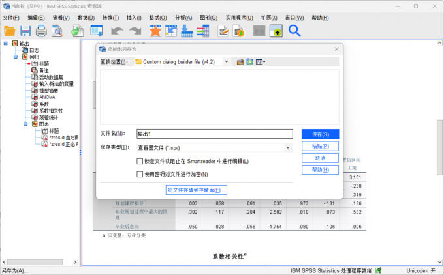Open the 查找位置 folder location dropdown
Image resolution: width=444 pixels, height=275 pixels.
click(x=227, y=61)
